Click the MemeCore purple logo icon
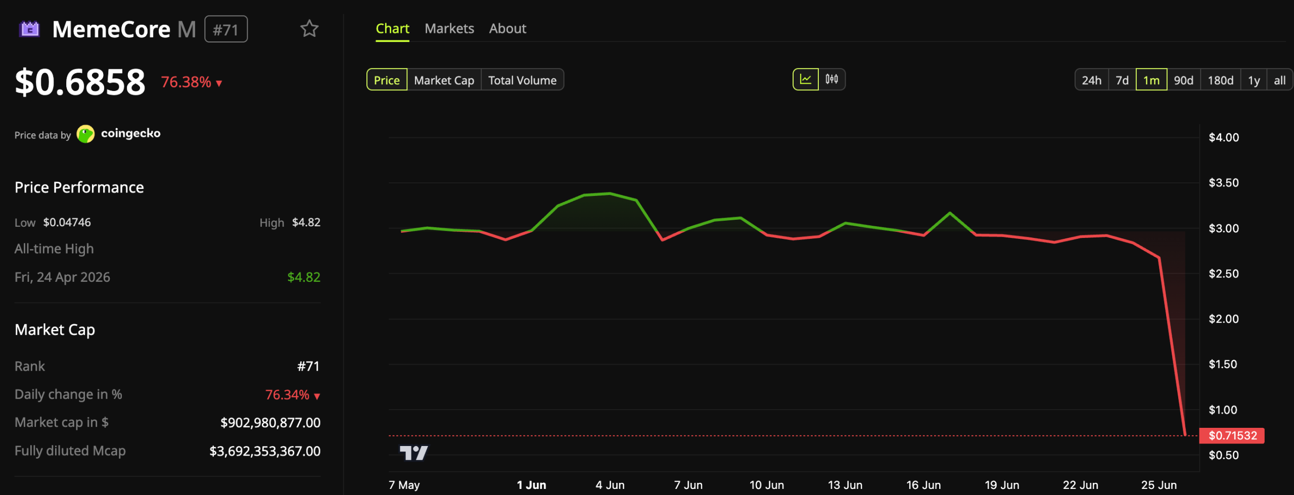The image size is (1294, 495). pyautogui.click(x=29, y=29)
